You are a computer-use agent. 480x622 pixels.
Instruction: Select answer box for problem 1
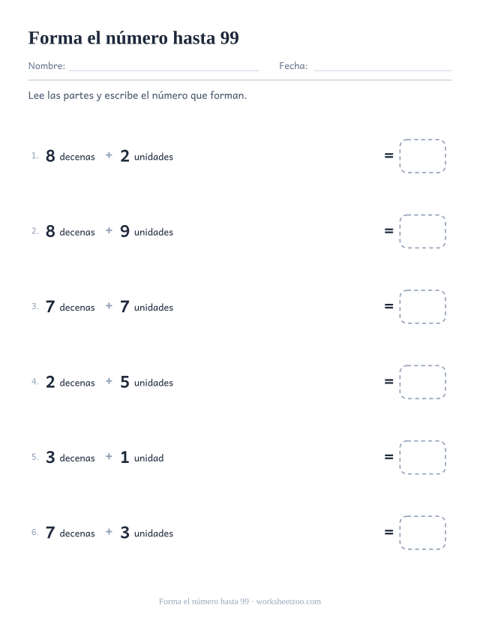point(422,156)
